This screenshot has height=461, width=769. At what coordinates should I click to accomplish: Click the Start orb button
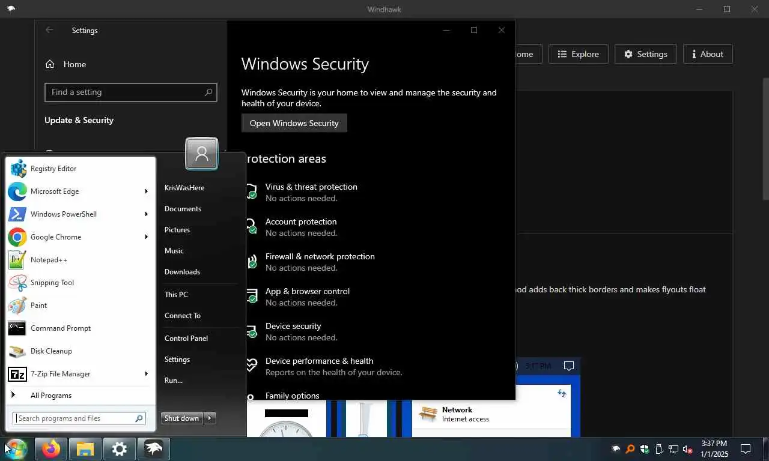(x=16, y=449)
